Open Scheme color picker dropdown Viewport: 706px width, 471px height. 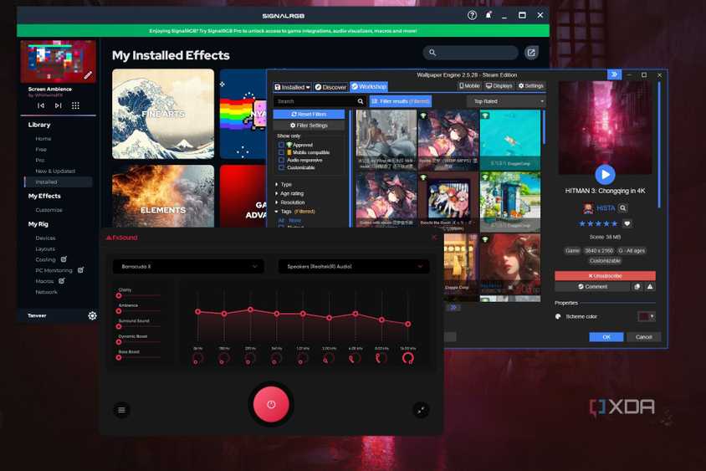click(x=647, y=316)
